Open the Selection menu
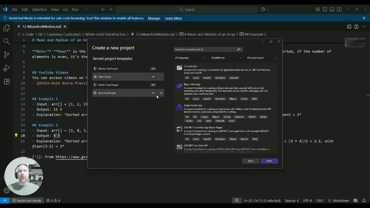The image size is (370, 208). 39,10
